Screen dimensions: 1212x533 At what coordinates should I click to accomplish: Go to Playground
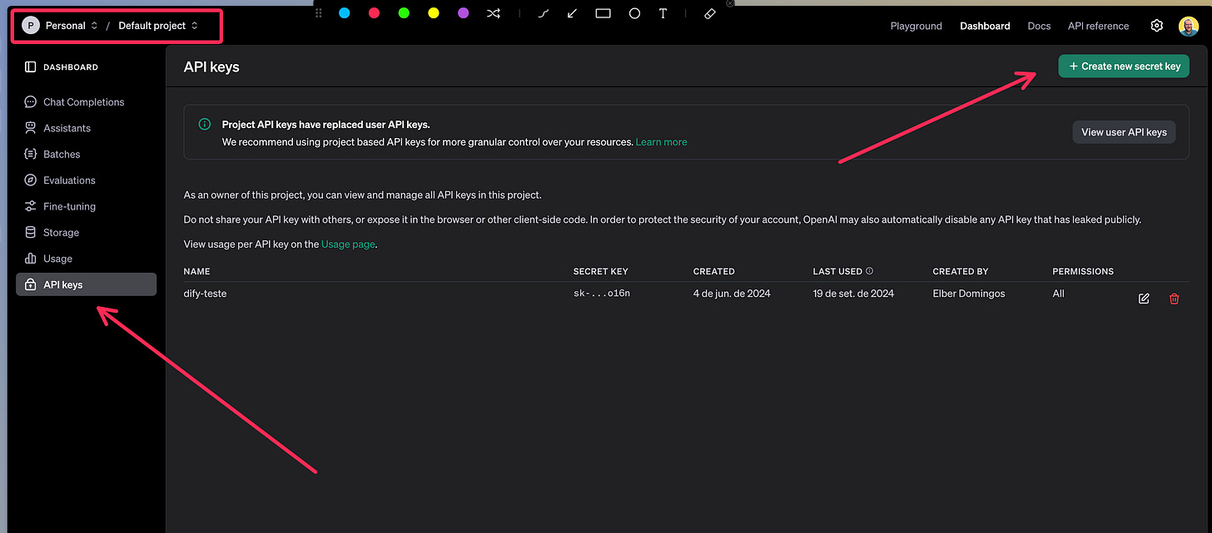916,26
